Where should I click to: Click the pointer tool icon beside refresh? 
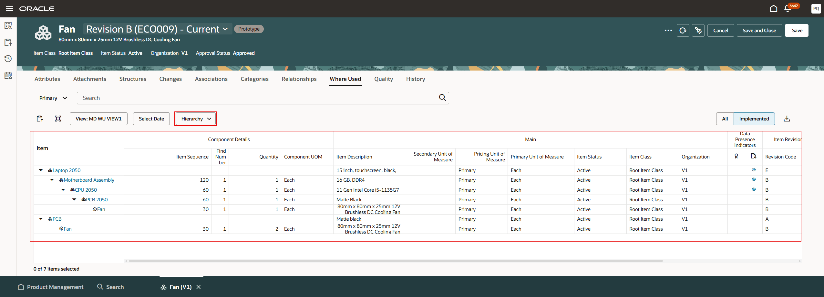point(698,30)
